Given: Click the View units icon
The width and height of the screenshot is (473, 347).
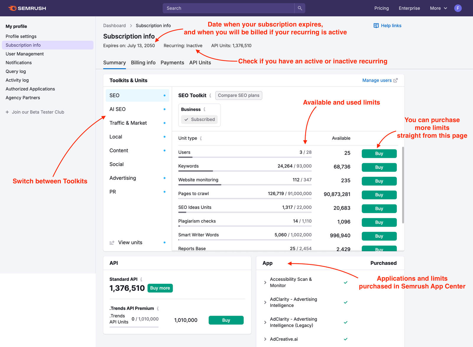Looking at the screenshot, I should (112, 242).
